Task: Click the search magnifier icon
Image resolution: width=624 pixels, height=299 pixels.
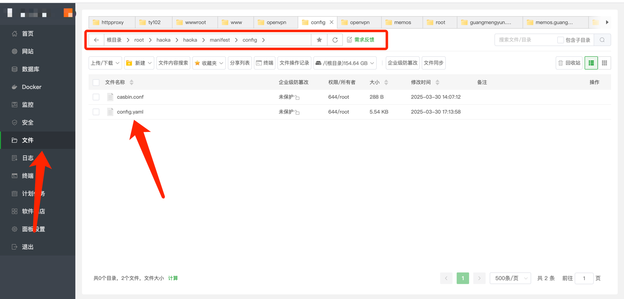Action: coord(602,40)
